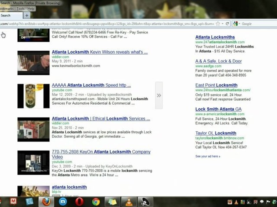Viewport: 277px width, 207px height.
Task: Bookmark this page with the star icon
Action: pyautogui.click(x=218, y=24)
